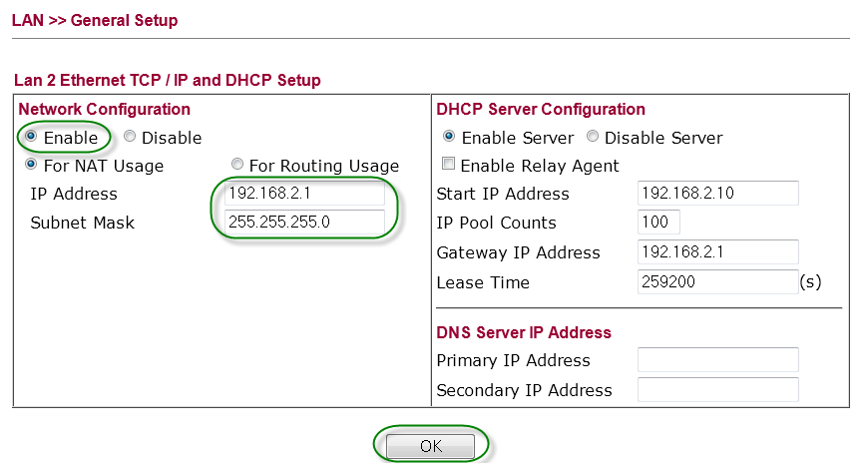The width and height of the screenshot is (867, 463).
Task: Click the IP Pool Counts field
Action: (658, 223)
